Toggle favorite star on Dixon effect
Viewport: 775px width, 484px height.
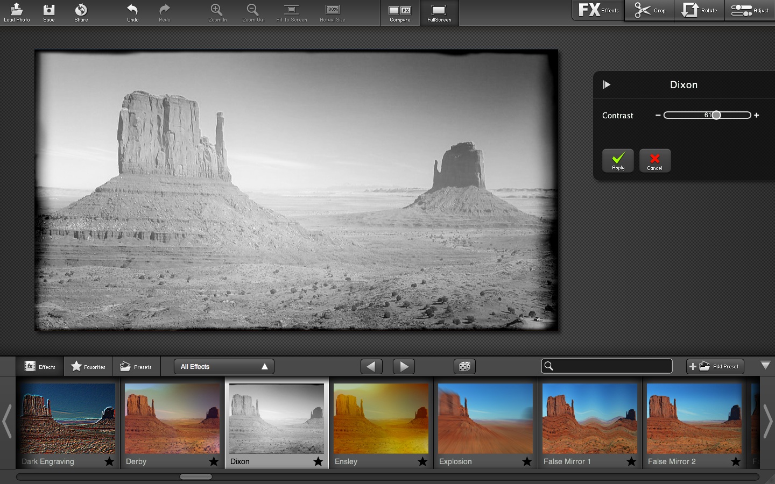tap(318, 461)
